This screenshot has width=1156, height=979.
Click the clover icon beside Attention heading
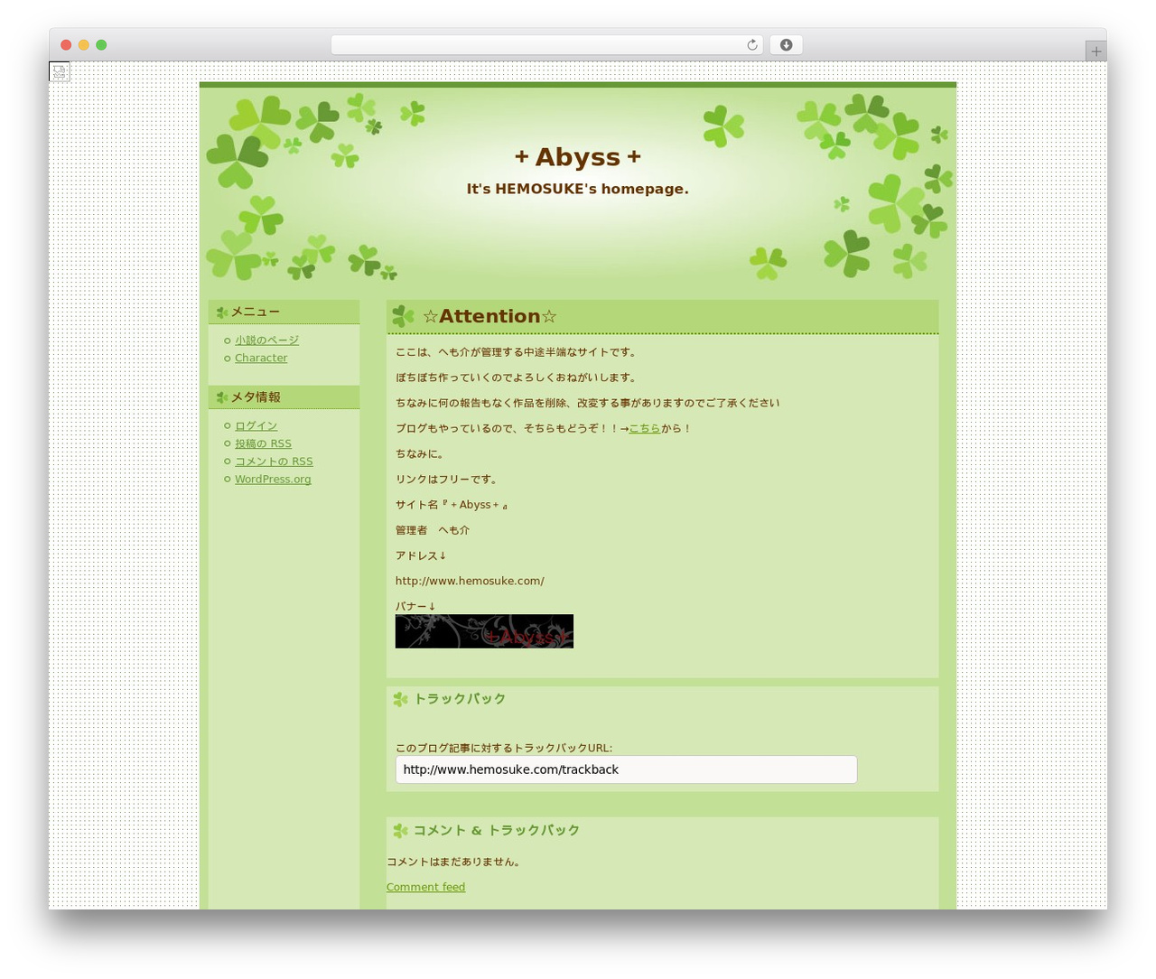click(404, 316)
